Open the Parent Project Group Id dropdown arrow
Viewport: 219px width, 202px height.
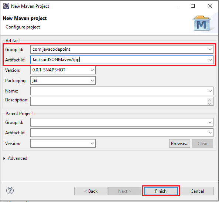click(x=210, y=122)
